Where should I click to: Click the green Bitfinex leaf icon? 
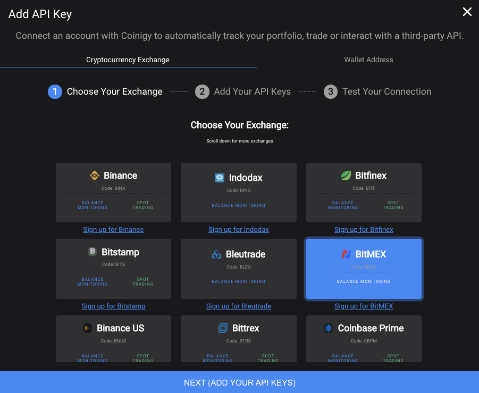346,175
